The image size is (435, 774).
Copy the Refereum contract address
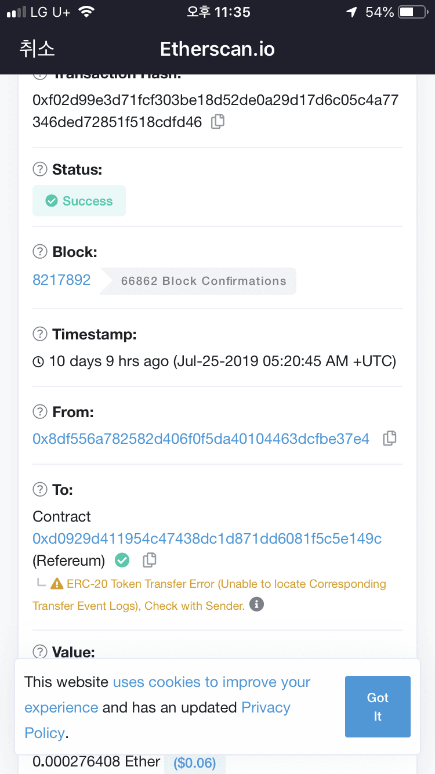coord(149,560)
